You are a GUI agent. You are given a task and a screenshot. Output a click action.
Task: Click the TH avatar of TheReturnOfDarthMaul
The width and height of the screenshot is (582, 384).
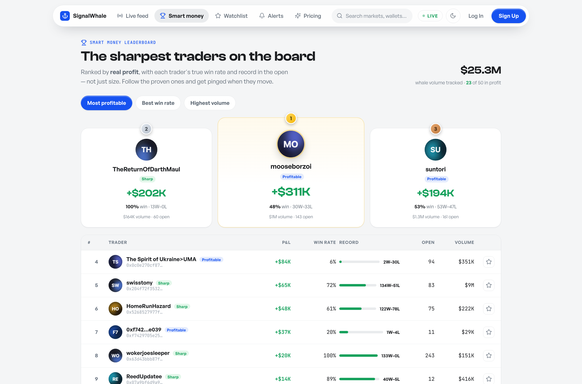146,150
